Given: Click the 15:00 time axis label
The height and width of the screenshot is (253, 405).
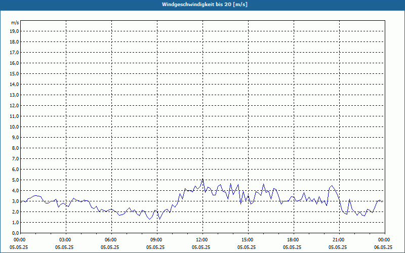Looking at the screenshot, I should point(248,240).
